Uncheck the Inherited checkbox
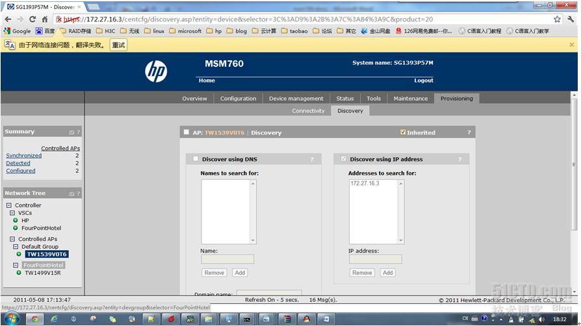 point(403,132)
